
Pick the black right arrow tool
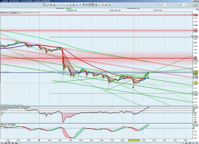[106, 5]
